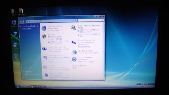
Task: Click the back/forward navigation buttons
Action: 22,21
